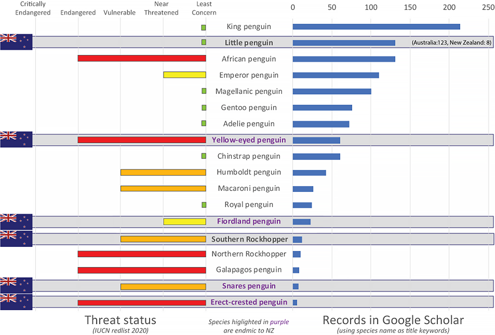Click the green Least Concern square for Little penguin
The image size is (495, 335).
204,42
